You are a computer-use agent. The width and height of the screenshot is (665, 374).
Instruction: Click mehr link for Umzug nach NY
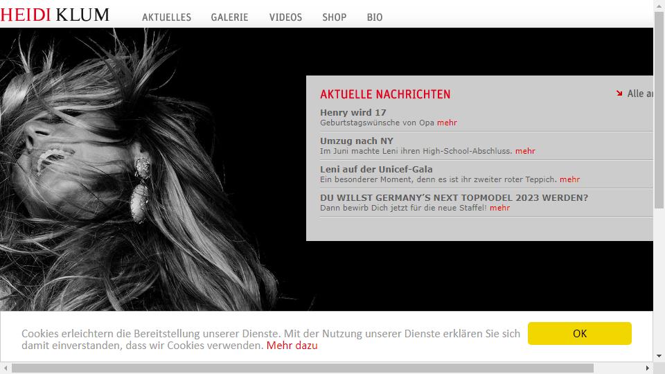(525, 151)
